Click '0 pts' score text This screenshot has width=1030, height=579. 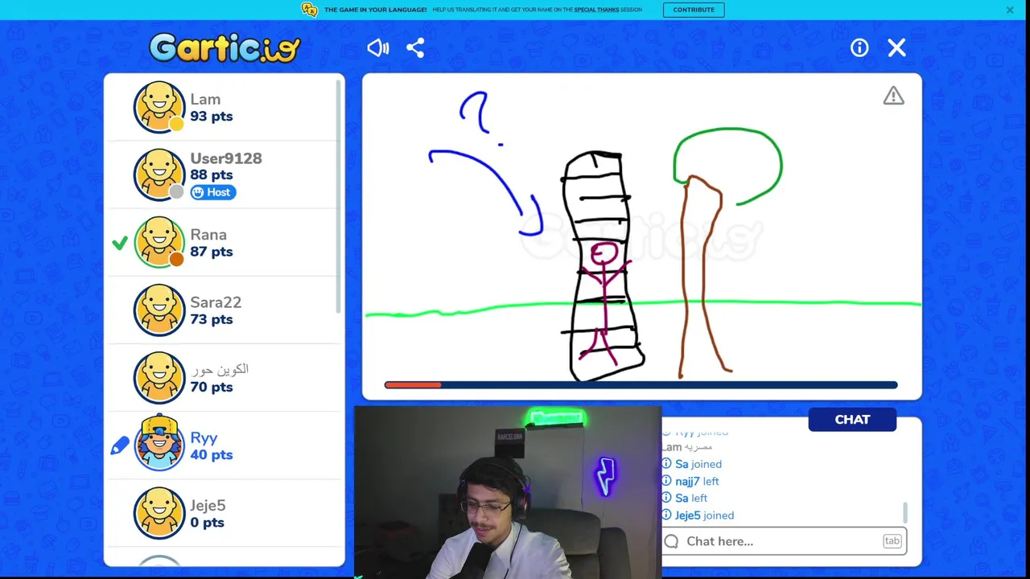coord(208,523)
